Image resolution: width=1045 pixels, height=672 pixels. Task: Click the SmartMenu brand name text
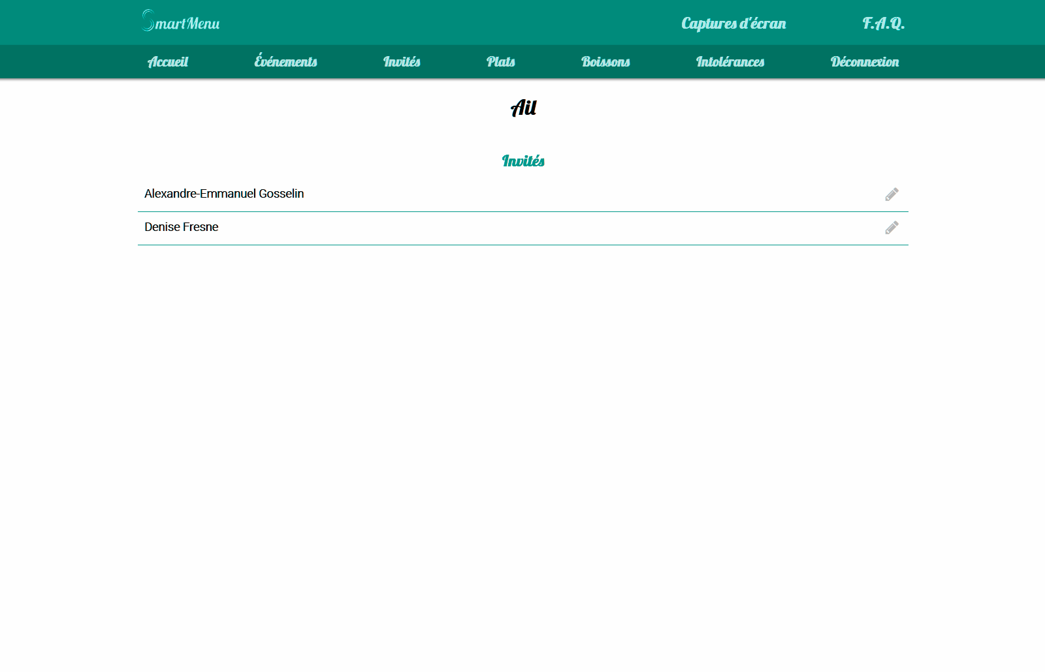(188, 24)
